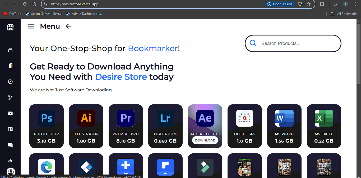
Task: Click the blue F-shaped Wondershare app icon
Action: [x=165, y=167]
